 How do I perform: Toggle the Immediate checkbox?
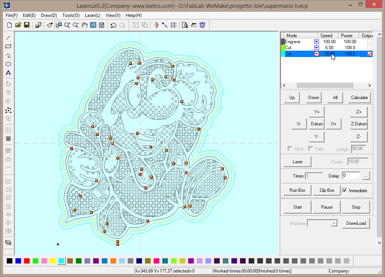coord(345,190)
